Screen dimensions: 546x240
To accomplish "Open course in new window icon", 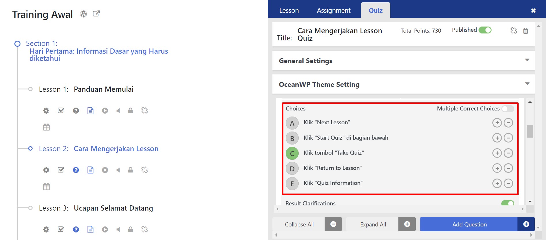I will tap(96, 14).
